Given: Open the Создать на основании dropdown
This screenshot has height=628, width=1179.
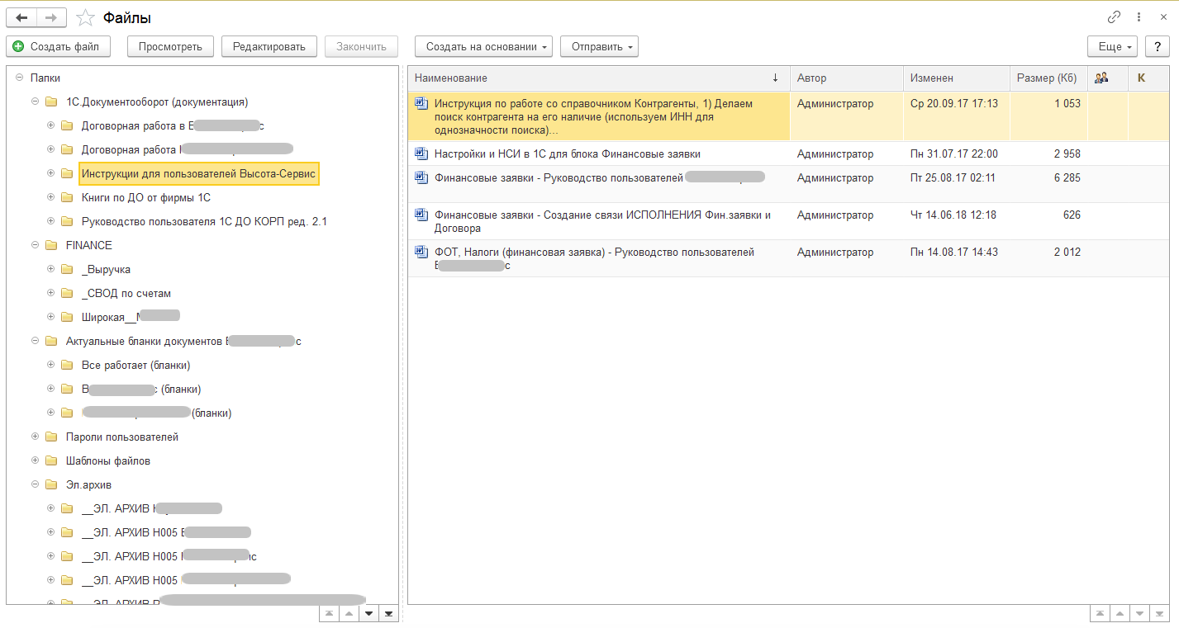Looking at the screenshot, I should 484,46.
